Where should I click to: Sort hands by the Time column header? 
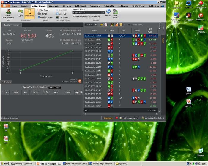tap(94, 31)
